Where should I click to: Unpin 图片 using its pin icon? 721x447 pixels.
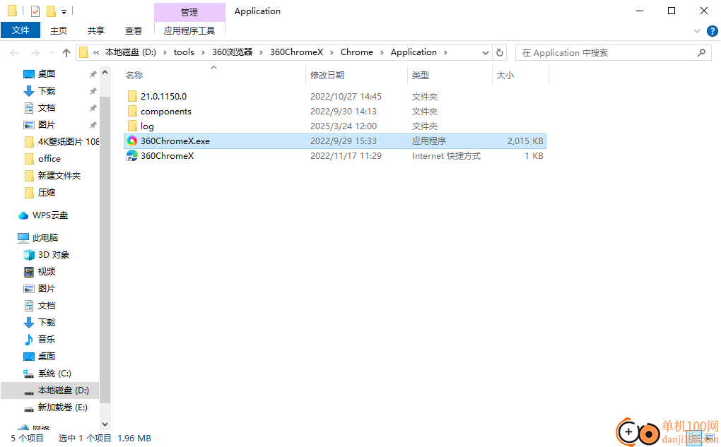pos(93,125)
